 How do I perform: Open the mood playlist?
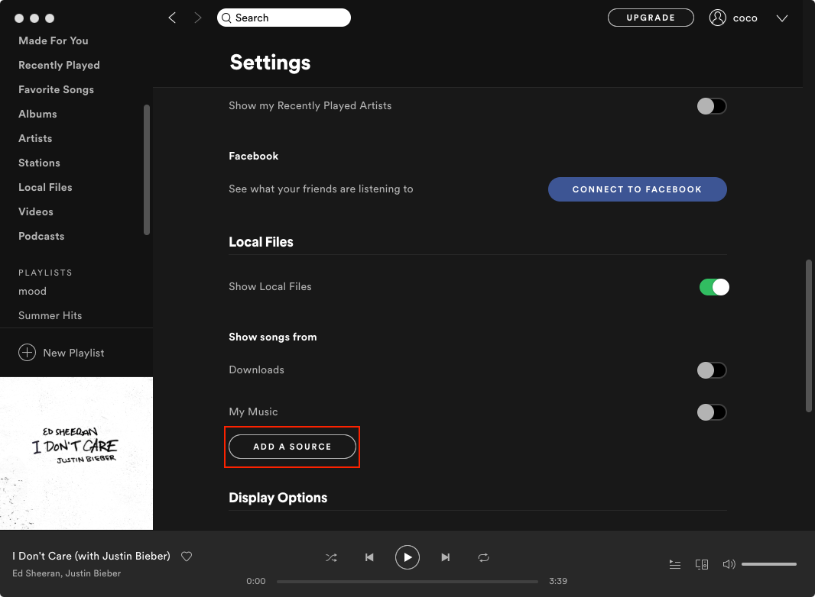tap(32, 291)
